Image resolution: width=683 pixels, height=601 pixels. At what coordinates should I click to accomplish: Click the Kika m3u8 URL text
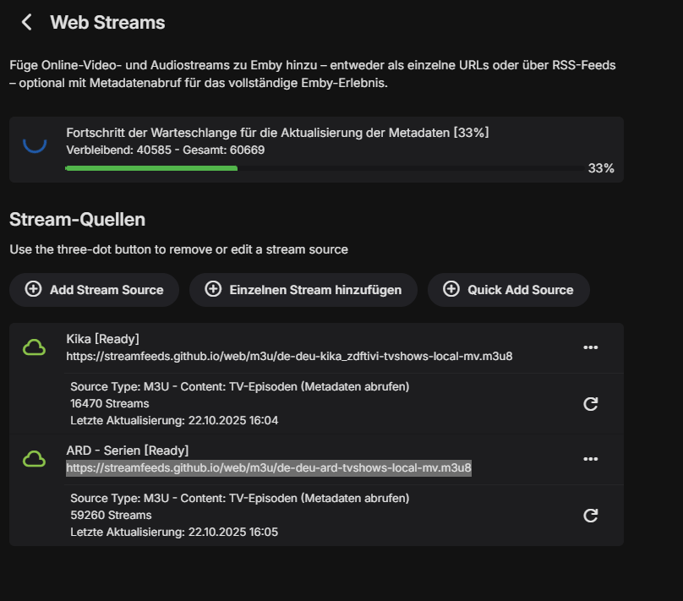coord(289,356)
